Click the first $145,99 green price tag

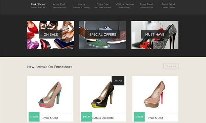34,117
